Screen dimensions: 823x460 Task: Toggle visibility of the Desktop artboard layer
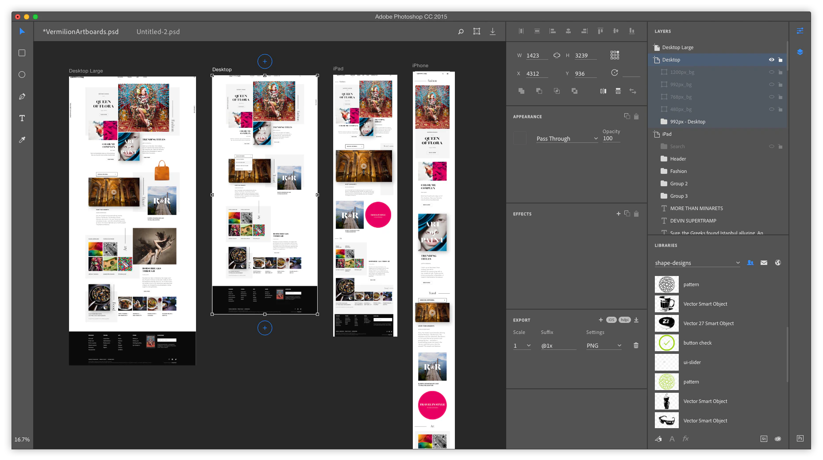coord(771,59)
